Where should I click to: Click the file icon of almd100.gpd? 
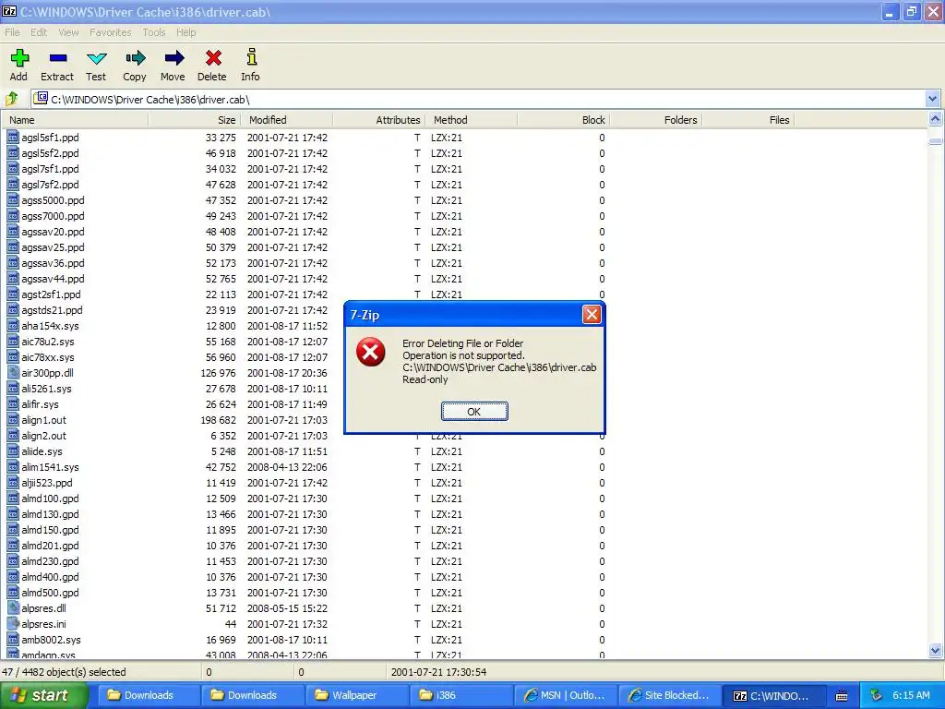[13, 498]
